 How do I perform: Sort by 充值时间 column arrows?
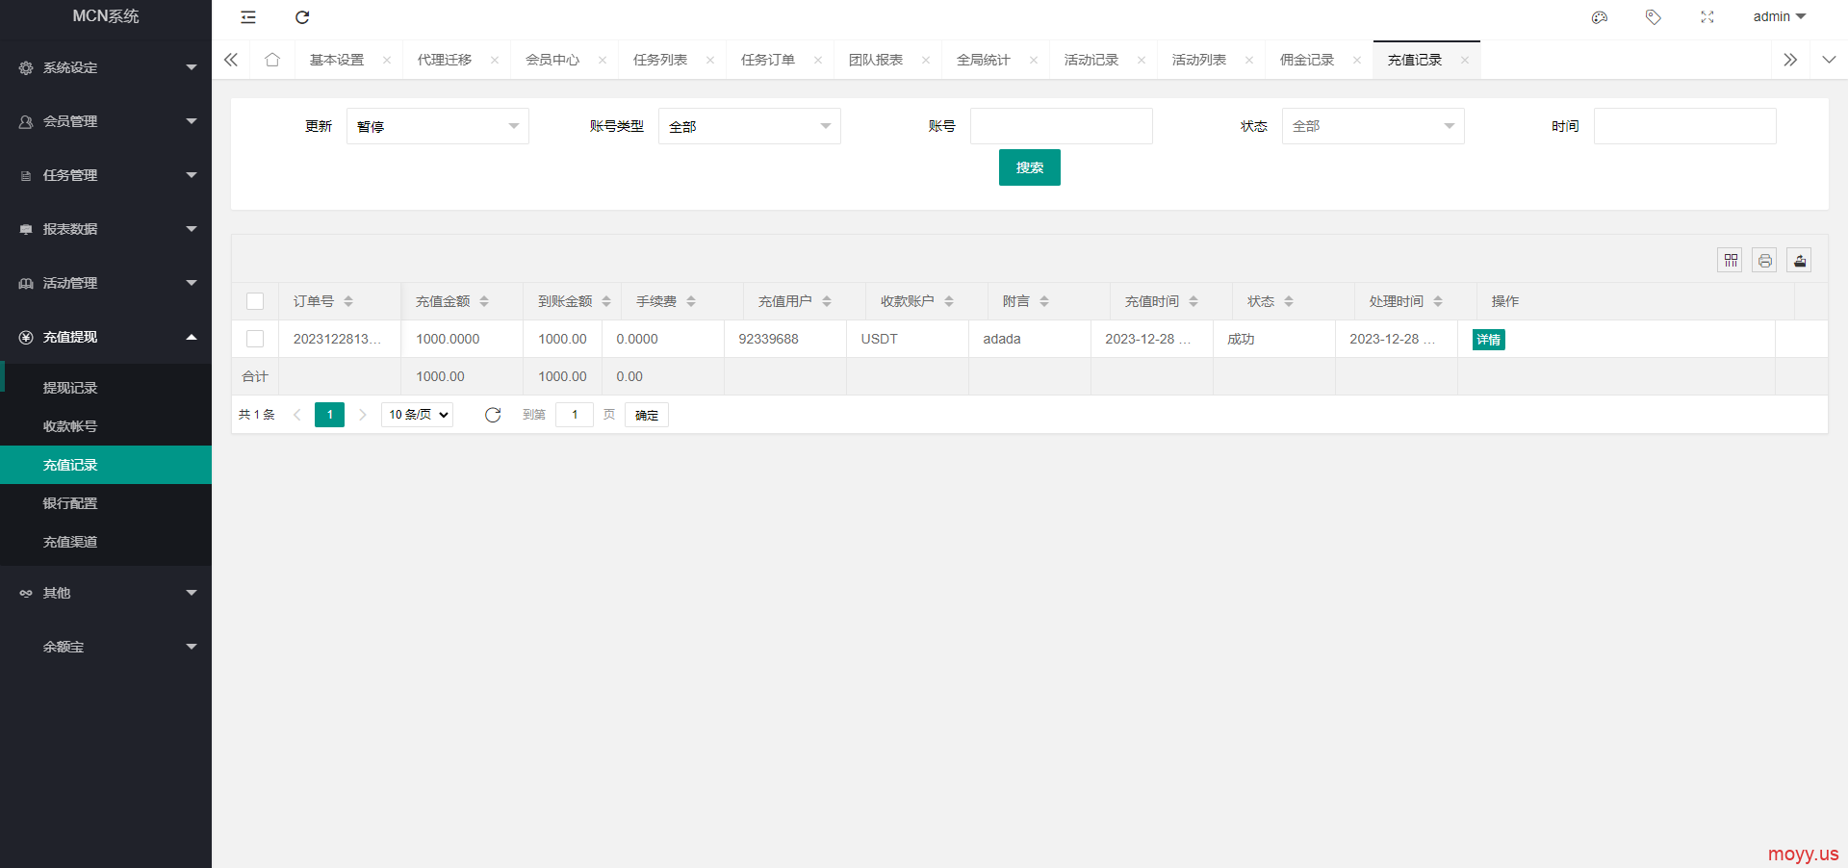coord(1193,301)
